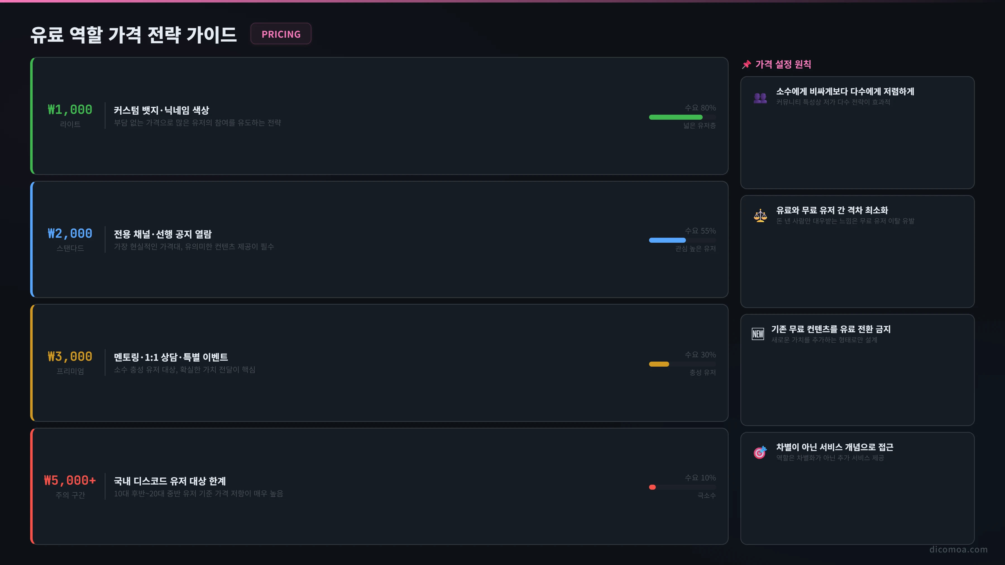This screenshot has width=1005, height=565.
Task: Click the 수요 80% label
Action: 700,108
